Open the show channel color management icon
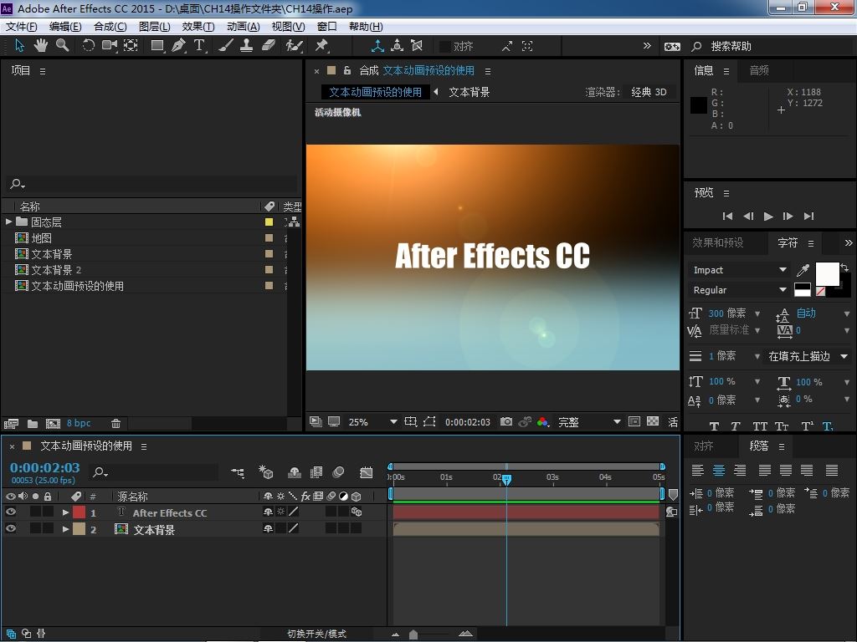 tap(542, 422)
